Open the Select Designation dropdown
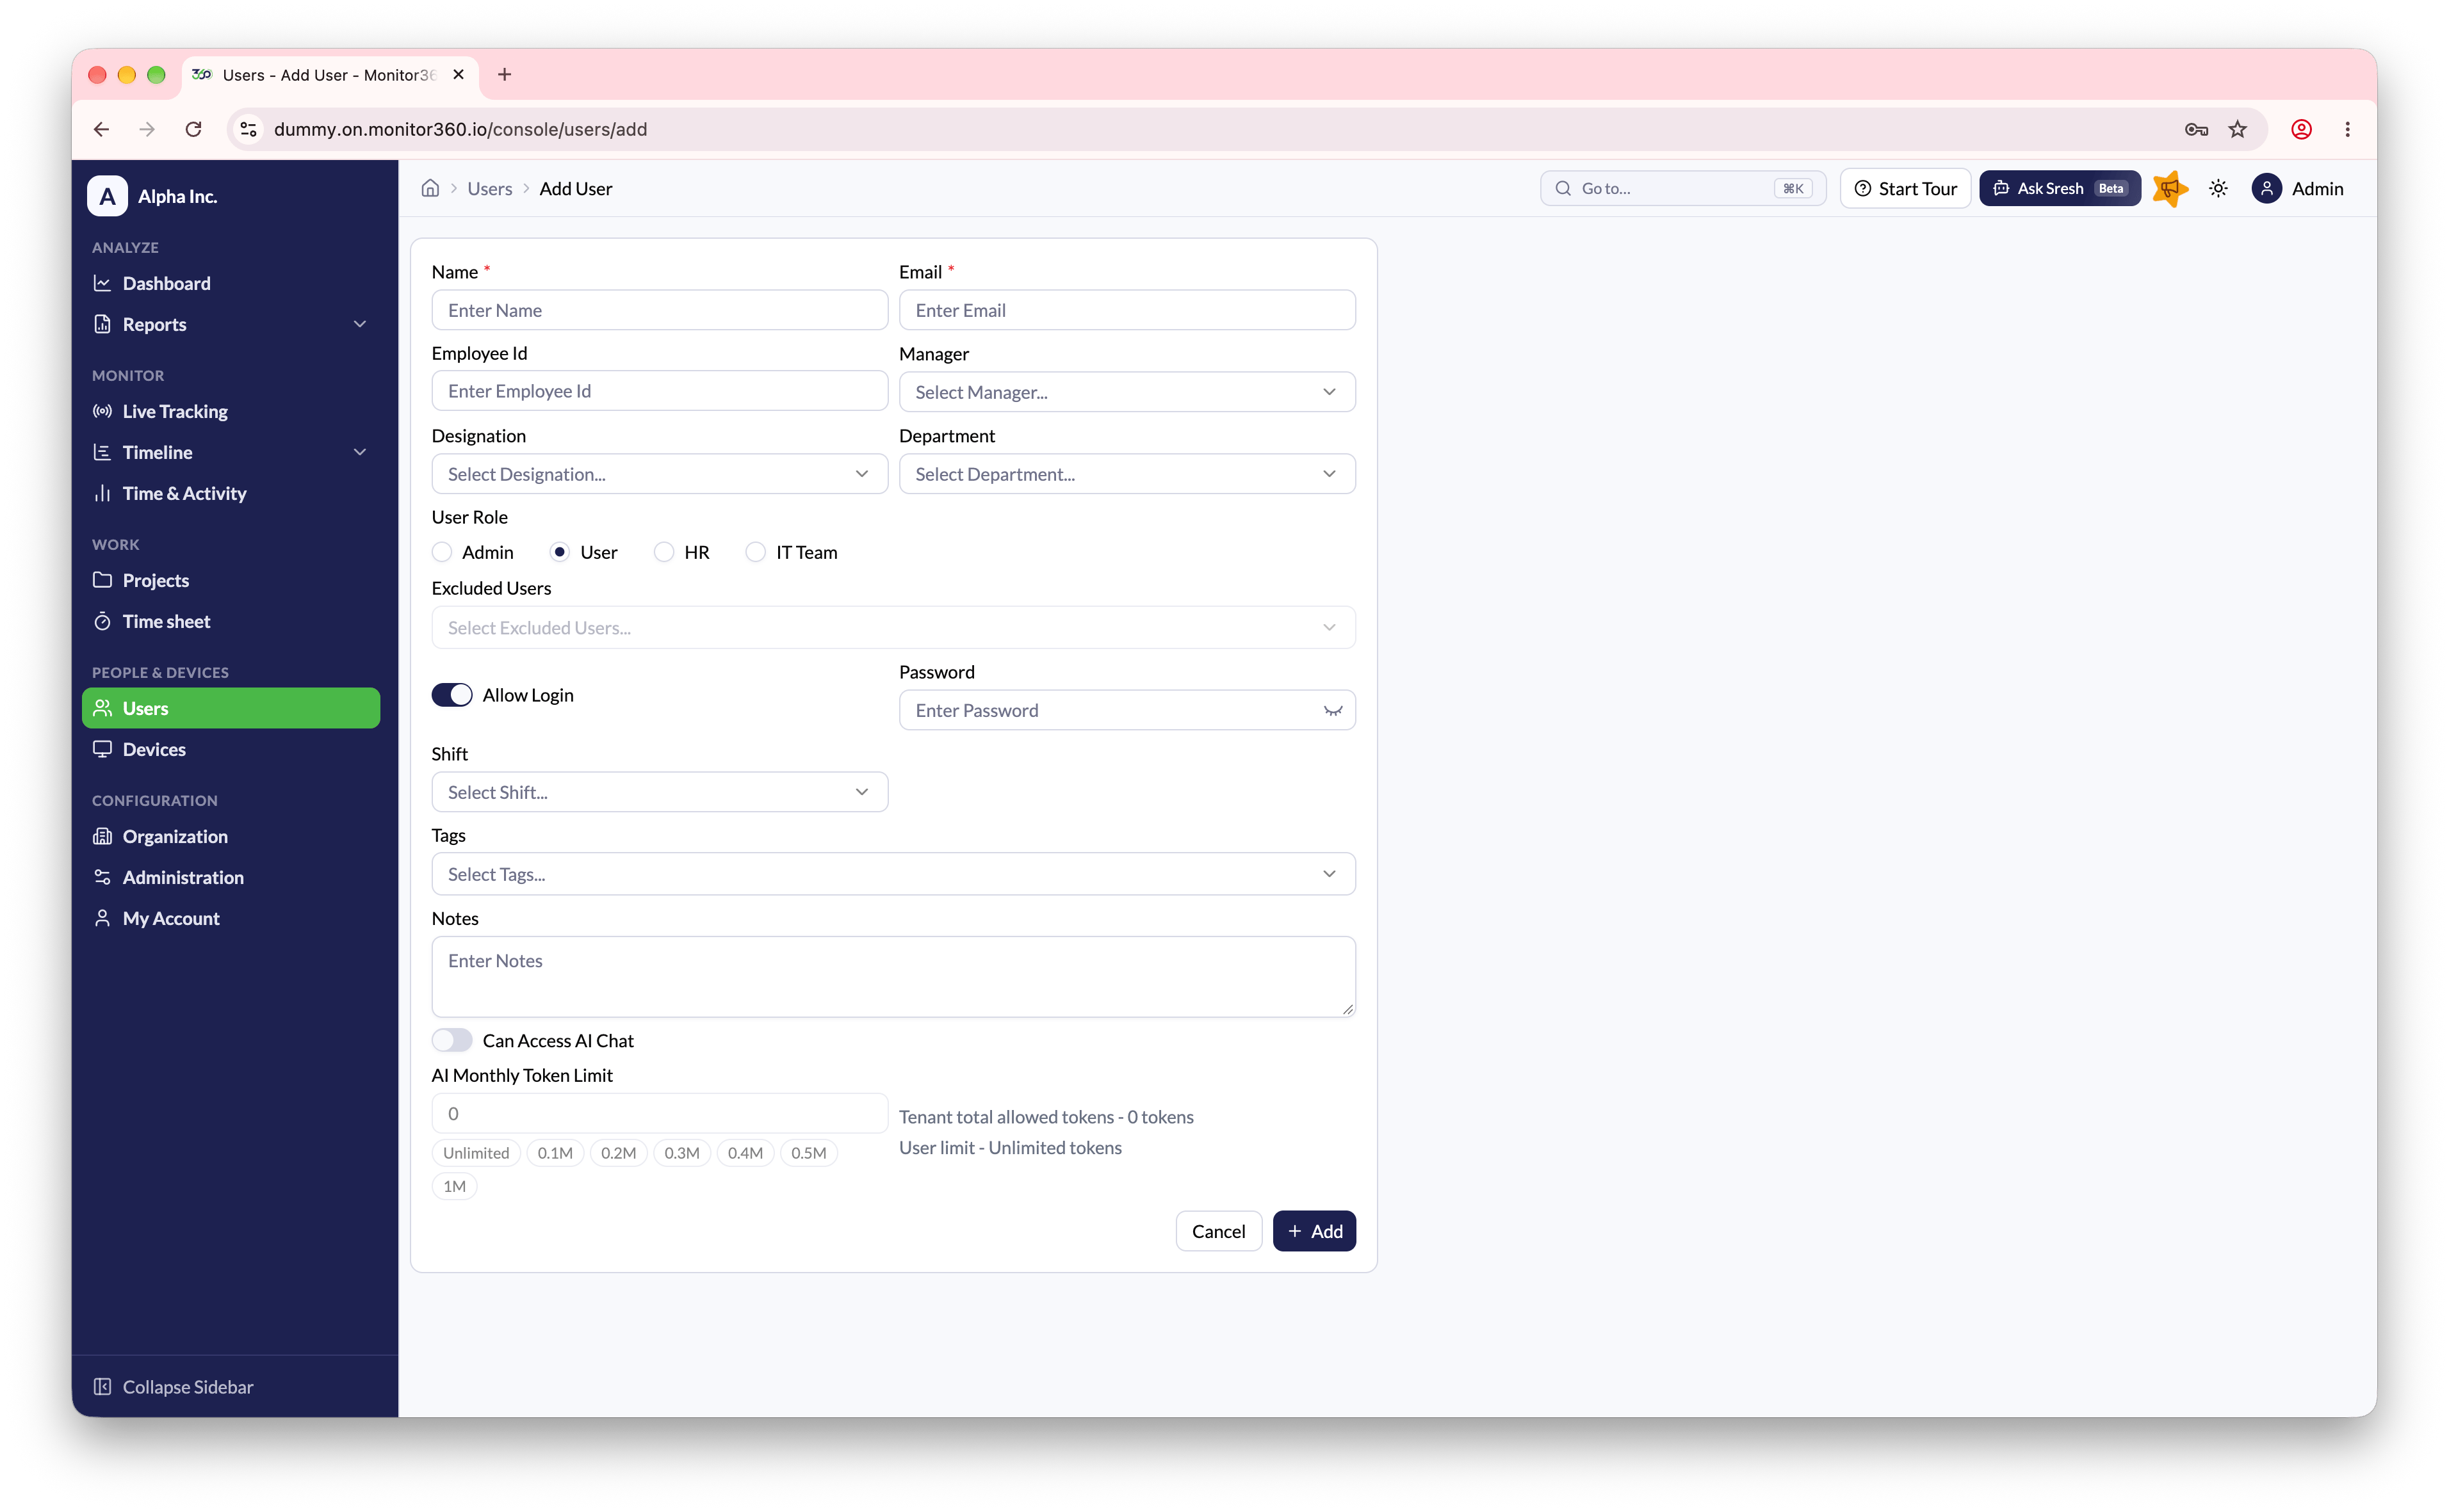The image size is (2449, 1512). (660, 474)
